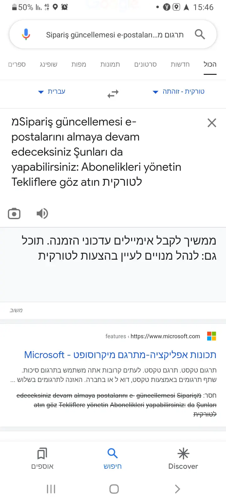Switch to the תמונות images tab
226x503 pixels.
pos(110,64)
